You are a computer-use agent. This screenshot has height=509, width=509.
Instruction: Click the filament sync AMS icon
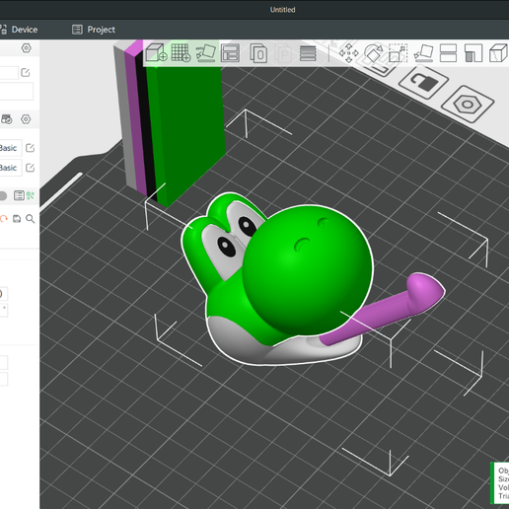tap(7, 119)
